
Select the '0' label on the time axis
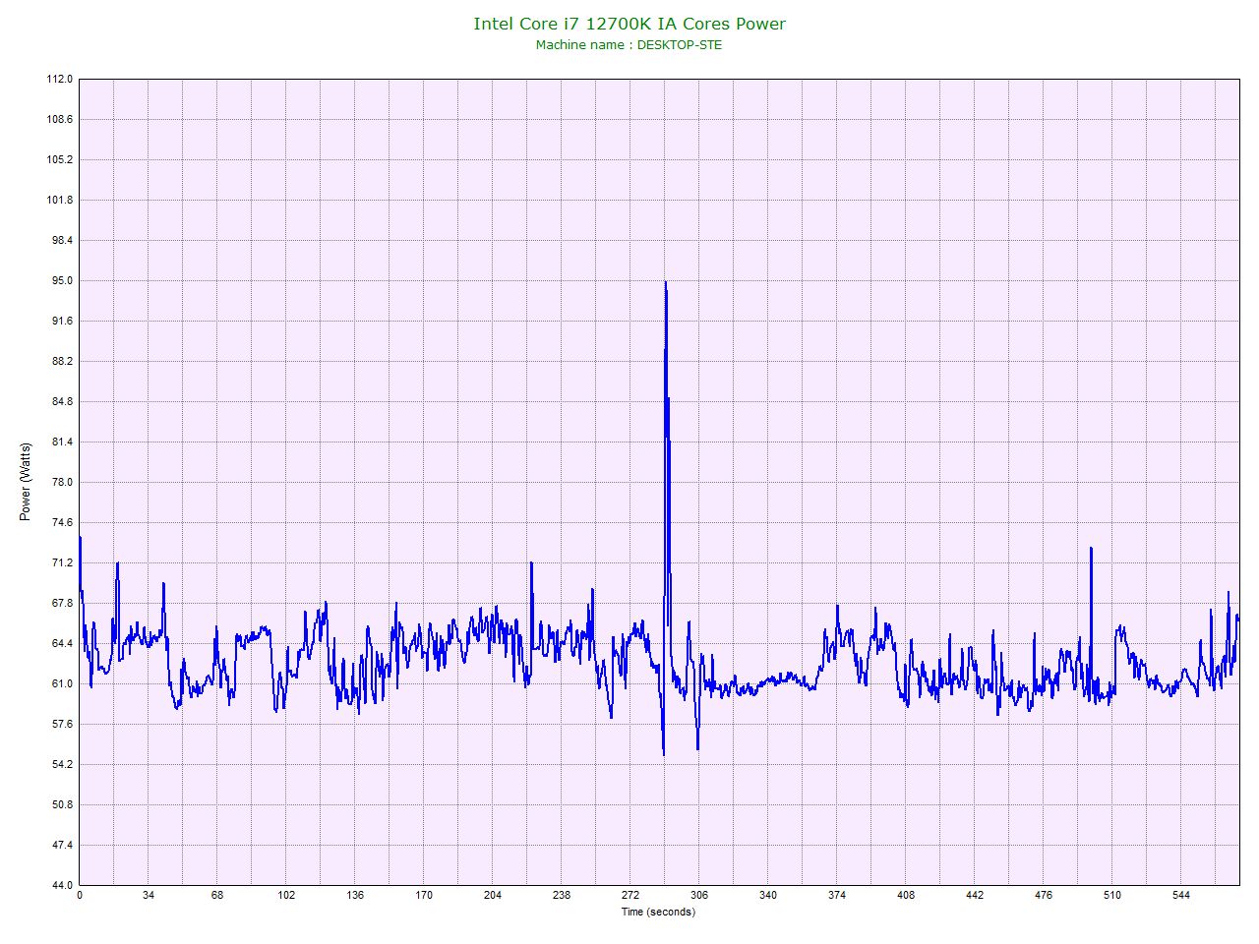click(x=80, y=897)
